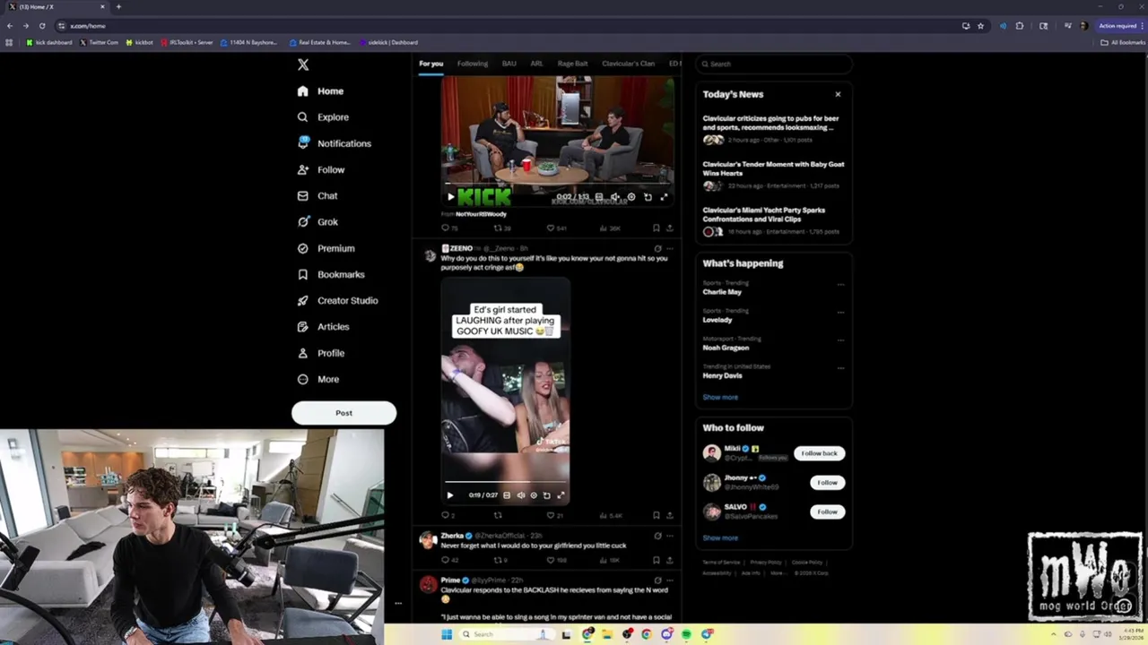
Task: Launch Grok from the sidebar
Action: [317, 222]
